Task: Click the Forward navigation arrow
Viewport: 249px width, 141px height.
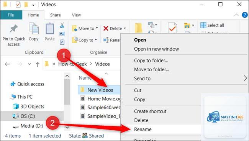Action: pos(20,64)
